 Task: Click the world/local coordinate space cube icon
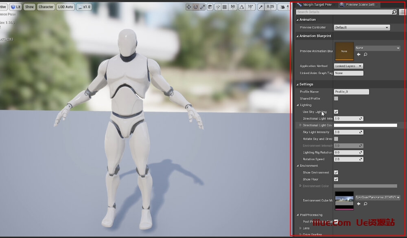(210, 7)
